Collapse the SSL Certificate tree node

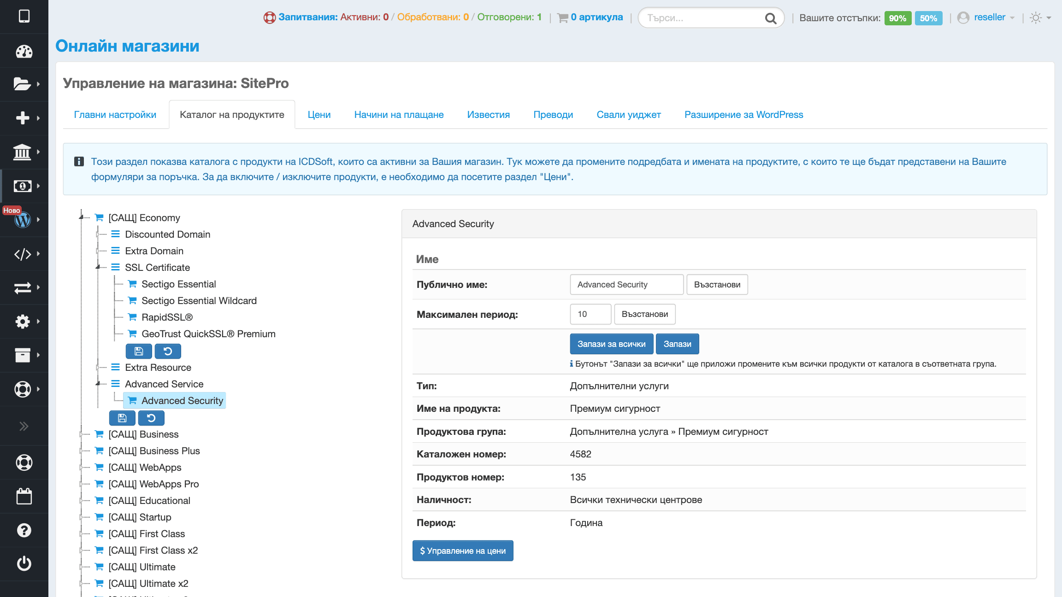click(x=98, y=267)
